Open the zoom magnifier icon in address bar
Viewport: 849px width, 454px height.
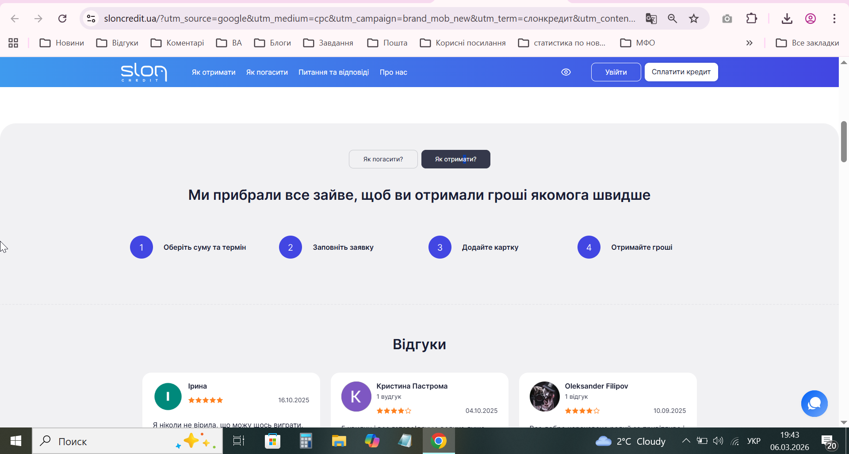coord(673,19)
